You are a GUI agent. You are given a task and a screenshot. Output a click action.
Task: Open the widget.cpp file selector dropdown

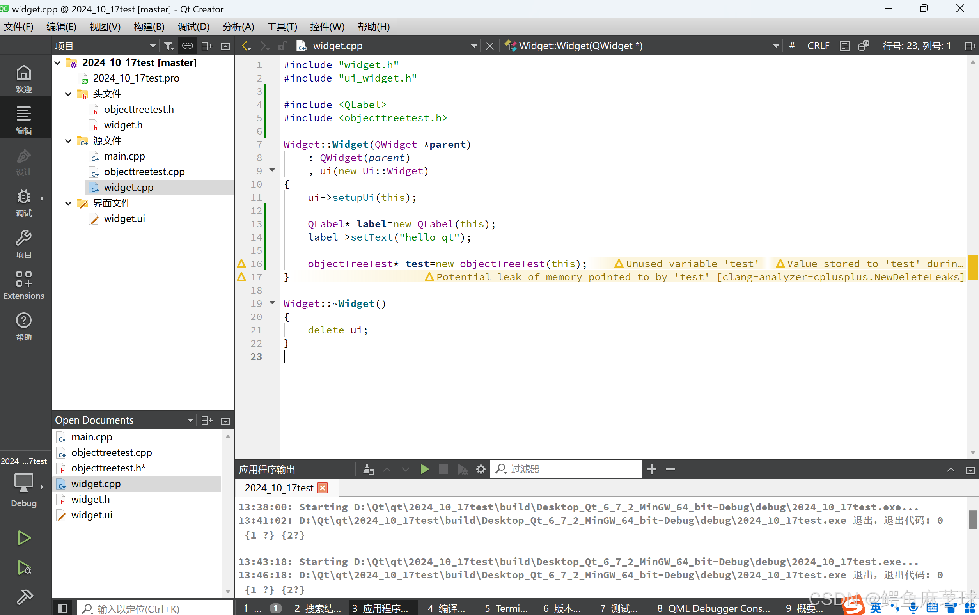click(474, 46)
